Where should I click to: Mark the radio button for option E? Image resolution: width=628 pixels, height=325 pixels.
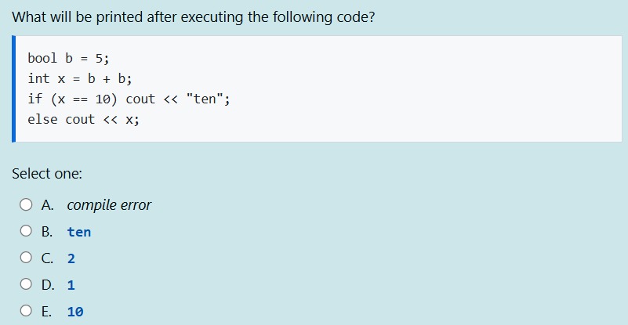[26, 310]
